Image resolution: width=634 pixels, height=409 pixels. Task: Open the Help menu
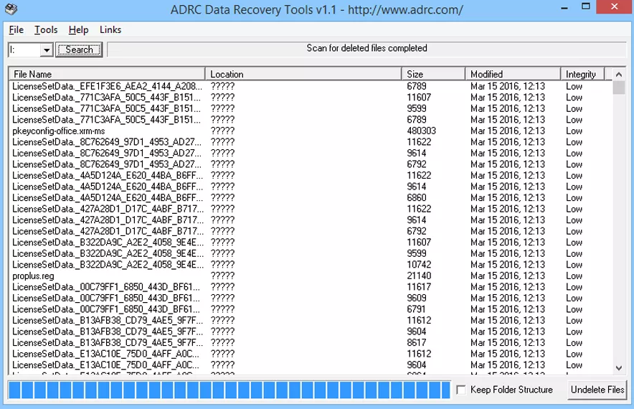pyautogui.click(x=78, y=29)
